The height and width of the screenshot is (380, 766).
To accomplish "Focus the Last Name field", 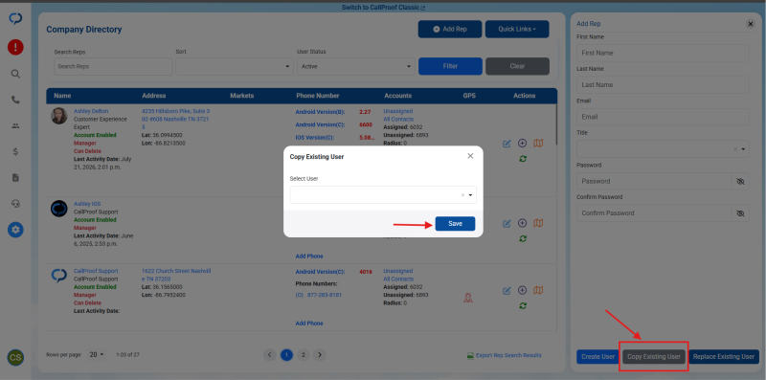I will (x=663, y=85).
